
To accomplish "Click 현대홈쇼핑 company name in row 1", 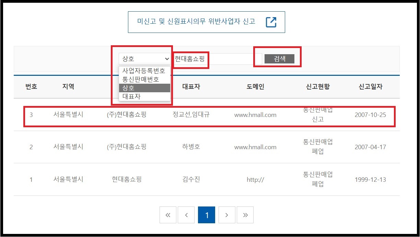I will [x=127, y=179].
